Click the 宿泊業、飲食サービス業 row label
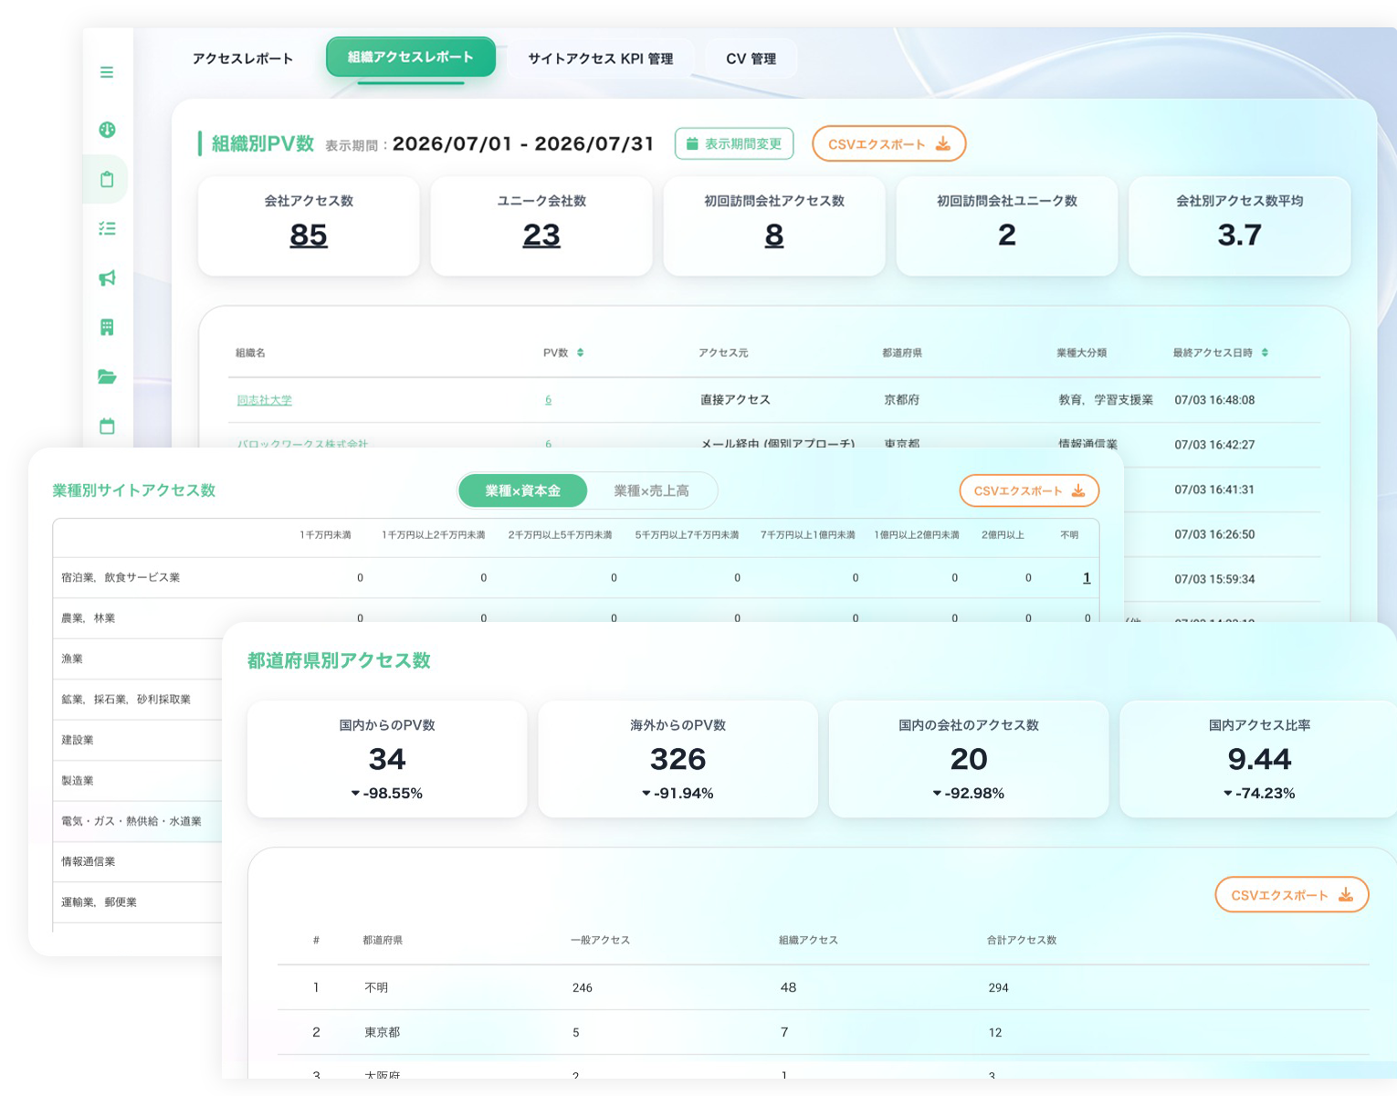The image size is (1397, 1096). (121, 577)
